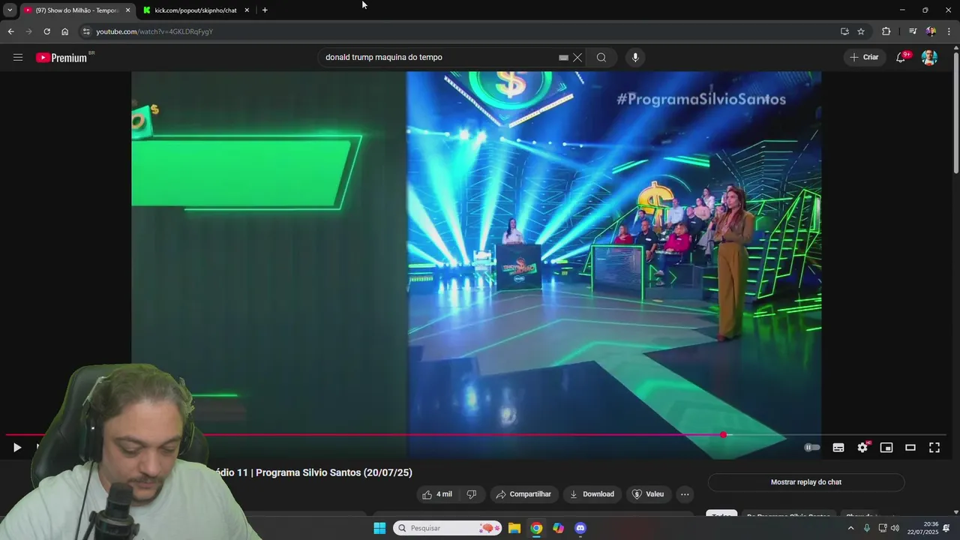The image size is (960, 540).
Task: Clear the search box with the X icon
Action: [x=577, y=57]
